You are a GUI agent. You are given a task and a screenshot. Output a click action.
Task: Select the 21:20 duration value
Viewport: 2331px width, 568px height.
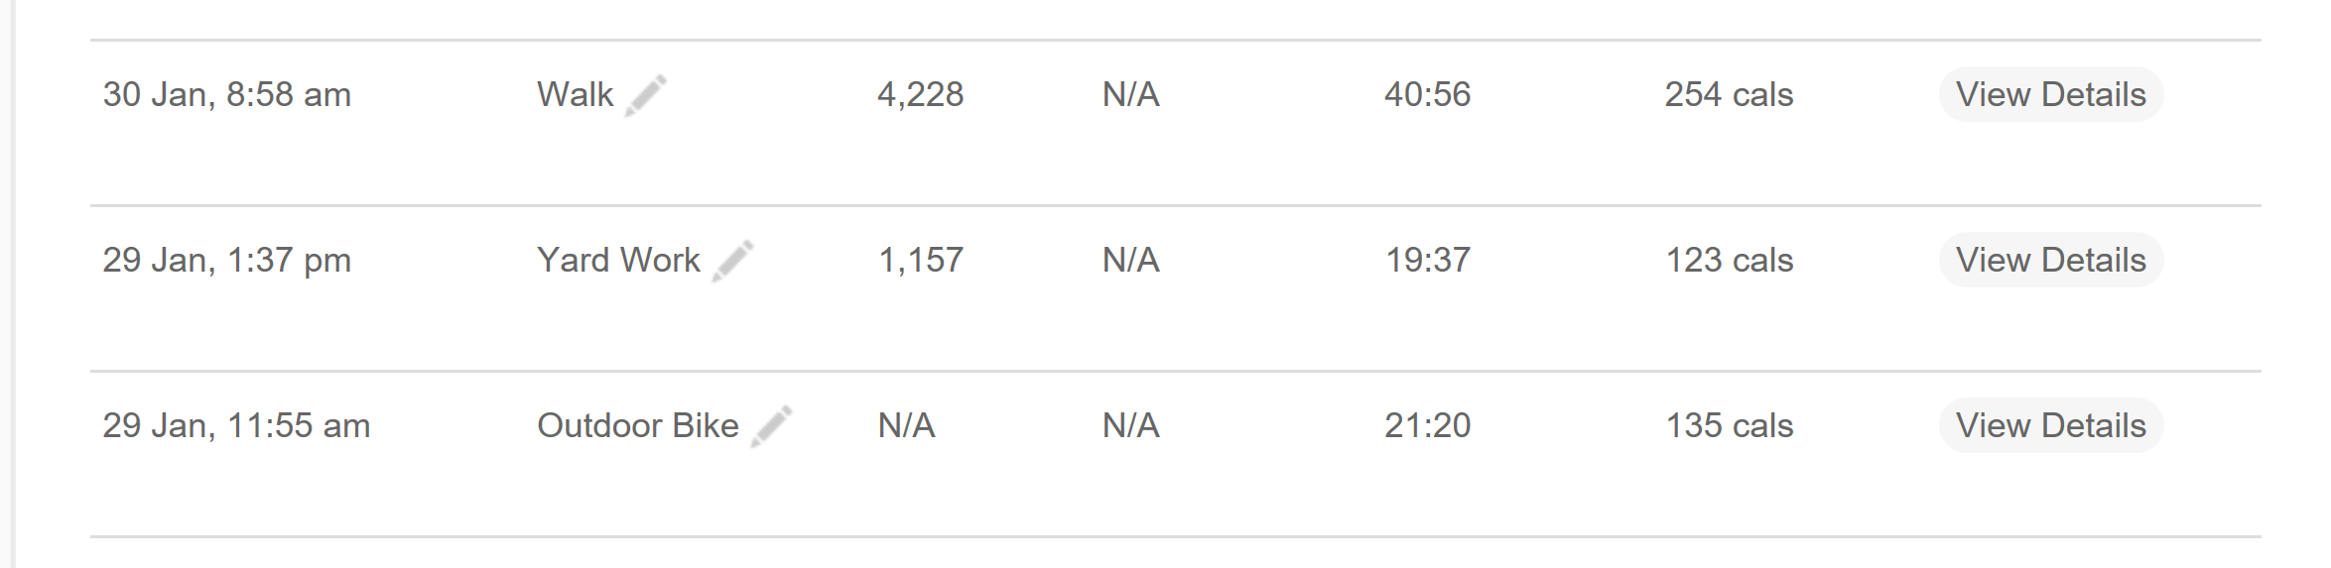[1428, 425]
